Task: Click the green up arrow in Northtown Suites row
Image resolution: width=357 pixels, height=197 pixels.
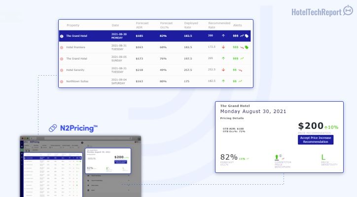Action: click(223, 81)
